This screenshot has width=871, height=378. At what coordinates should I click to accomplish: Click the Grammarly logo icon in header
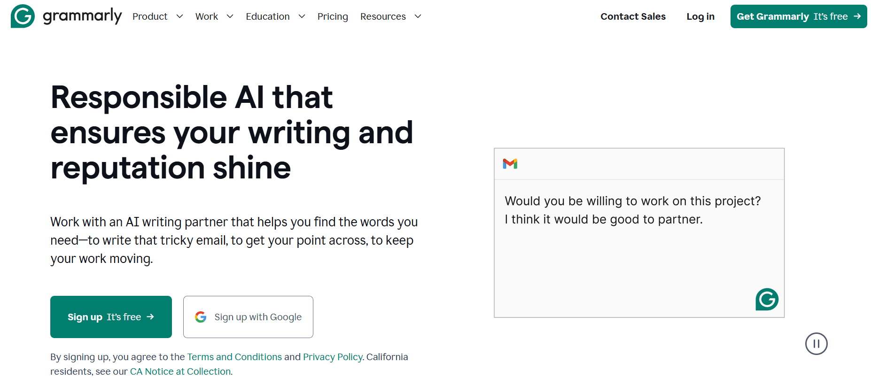click(x=23, y=16)
